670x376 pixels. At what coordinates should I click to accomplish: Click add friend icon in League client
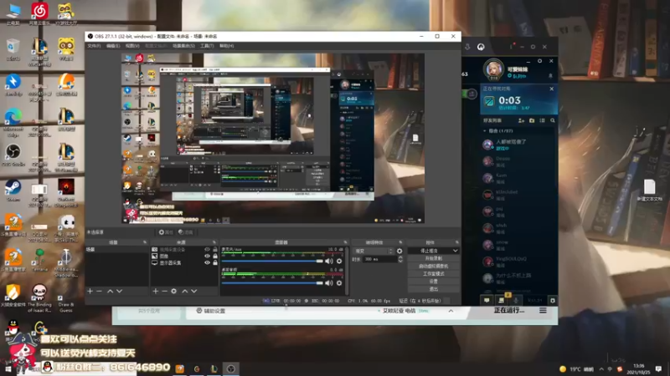pos(521,120)
